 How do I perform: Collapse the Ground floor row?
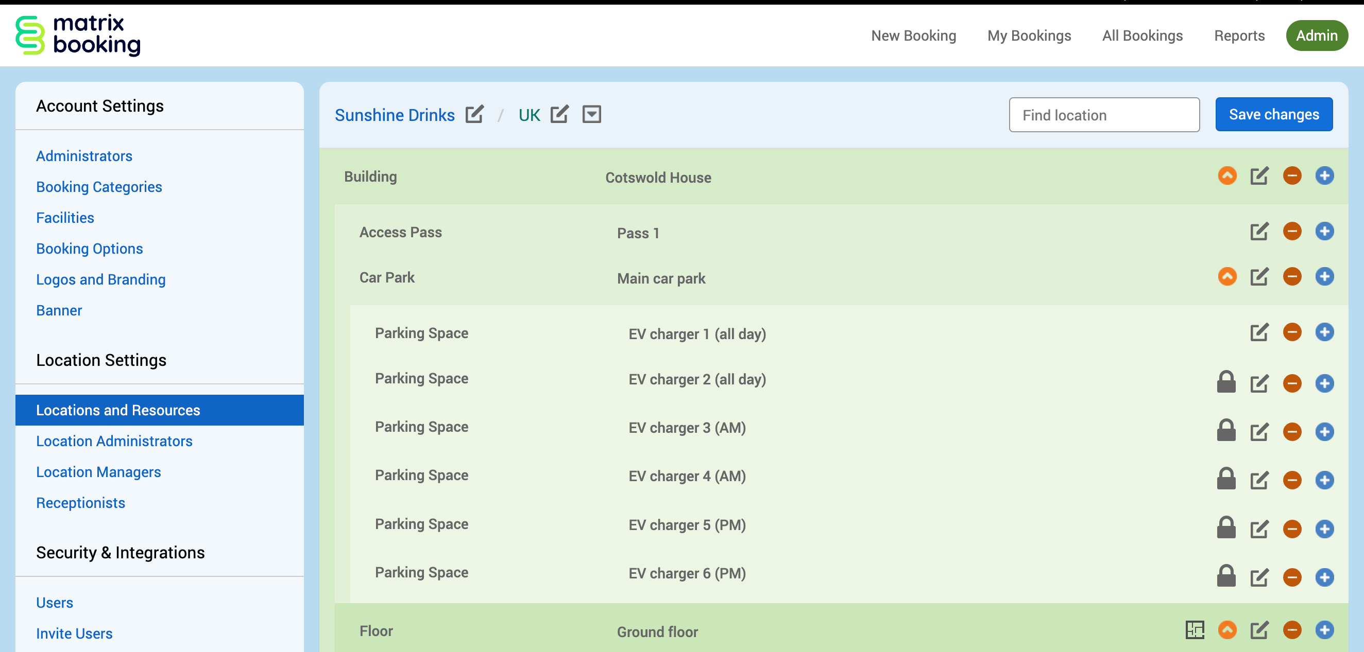[x=1227, y=629]
